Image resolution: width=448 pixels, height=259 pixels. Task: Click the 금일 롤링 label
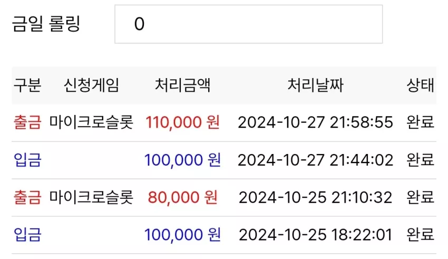(46, 24)
